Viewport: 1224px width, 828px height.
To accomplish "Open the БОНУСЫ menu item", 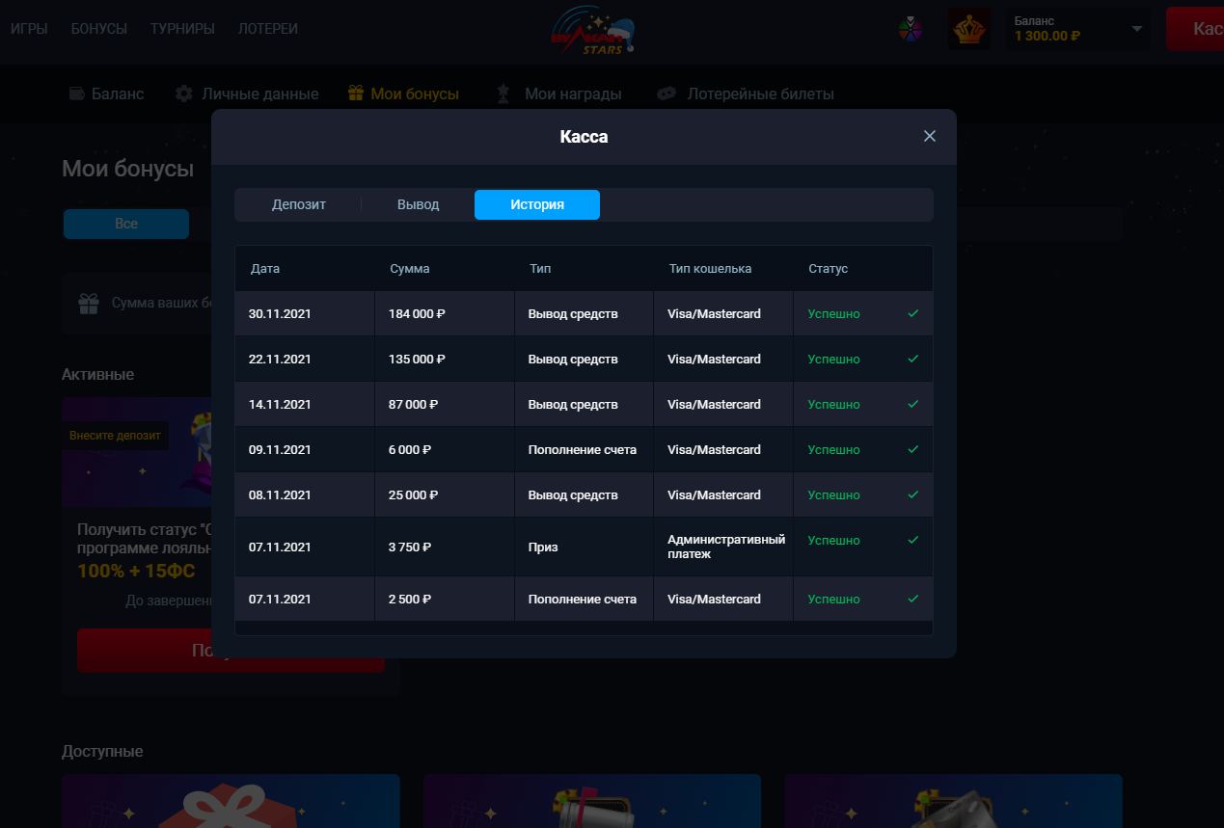I will click(x=99, y=29).
